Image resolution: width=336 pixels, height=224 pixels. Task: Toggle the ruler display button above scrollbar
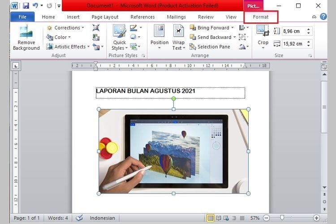[324, 66]
